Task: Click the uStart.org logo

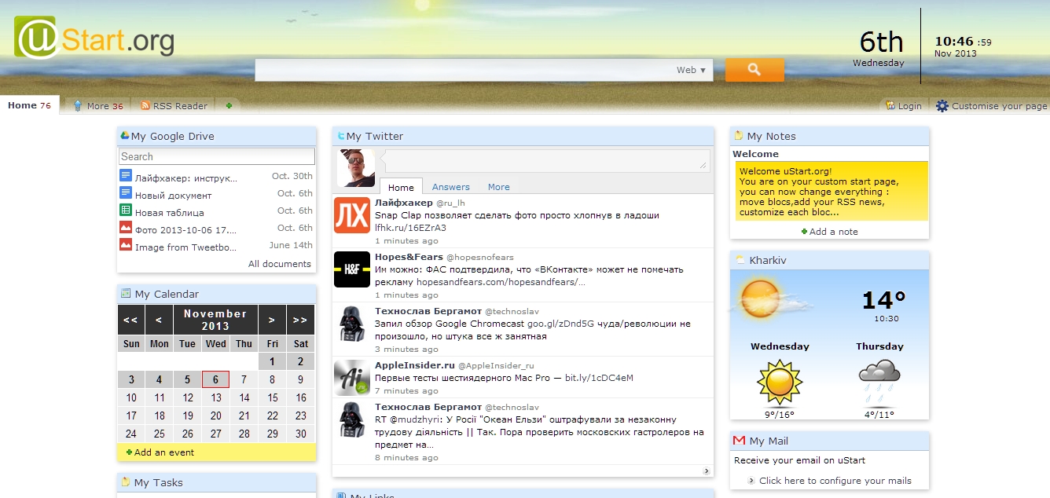Action: click(94, 38)
